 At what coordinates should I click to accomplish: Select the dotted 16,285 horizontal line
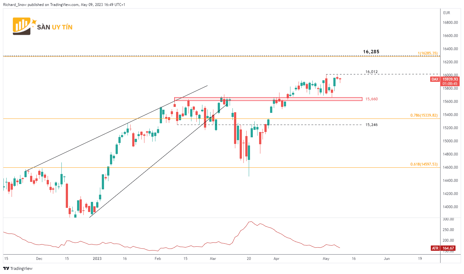point(222,56)
